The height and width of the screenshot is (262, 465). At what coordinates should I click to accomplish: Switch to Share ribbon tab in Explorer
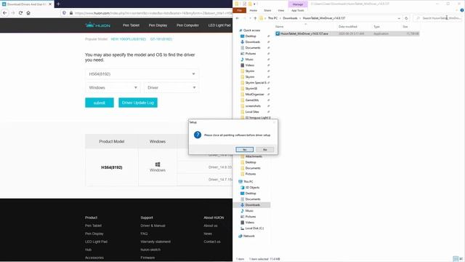267,10
